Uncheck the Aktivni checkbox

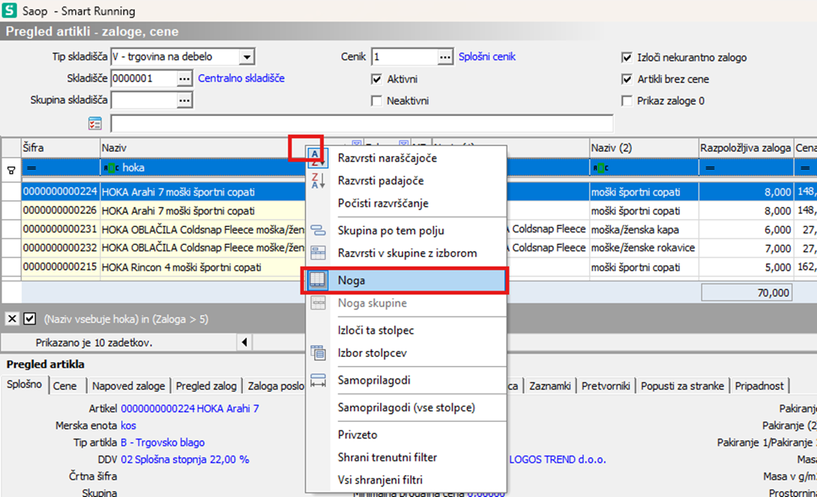click(376, 79)
